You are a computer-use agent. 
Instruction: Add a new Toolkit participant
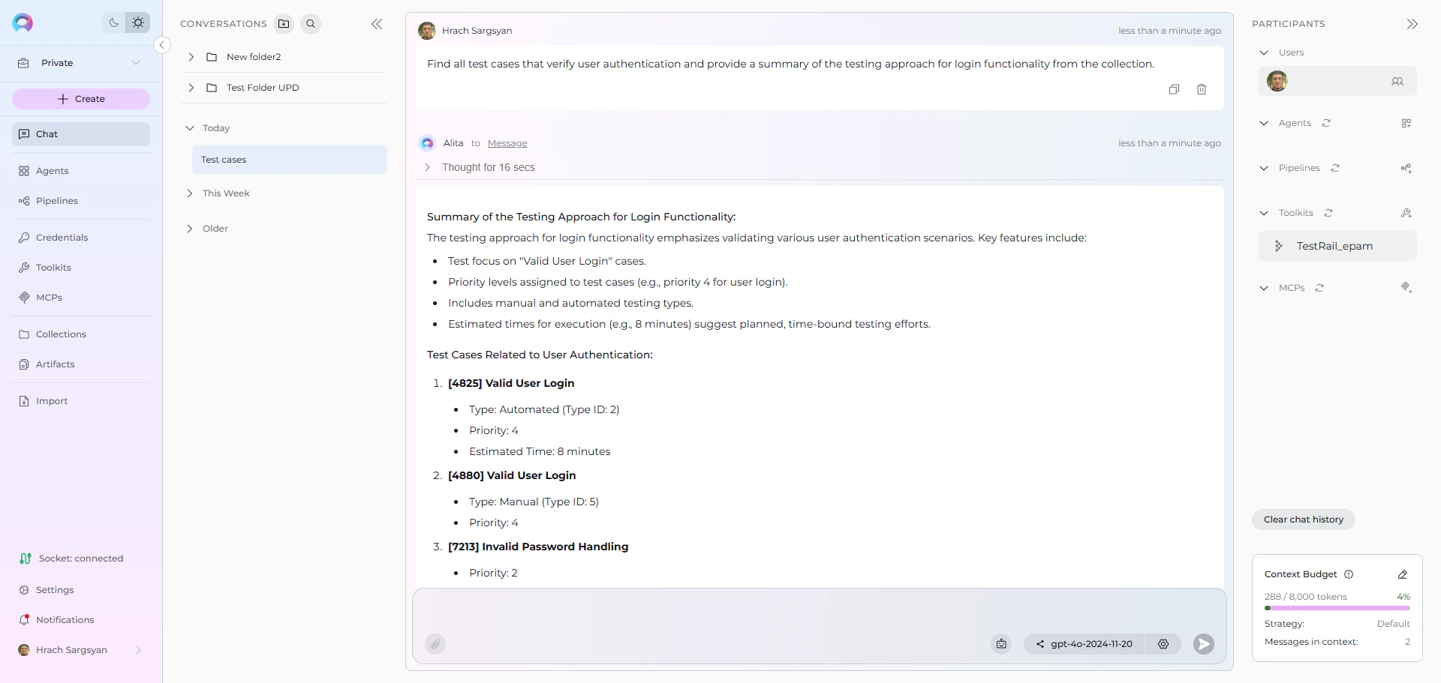[1407, 213]
